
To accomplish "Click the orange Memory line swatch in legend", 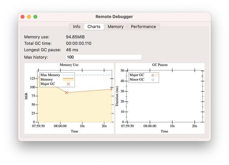I will (68, 79).
